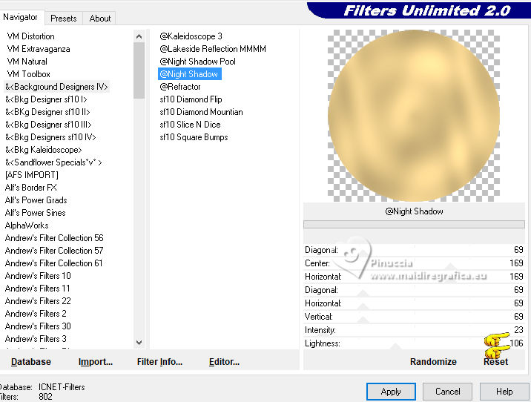Select Andrew's Filters 10
This screenshot has height=402, width=531.
tap(38, 276)
